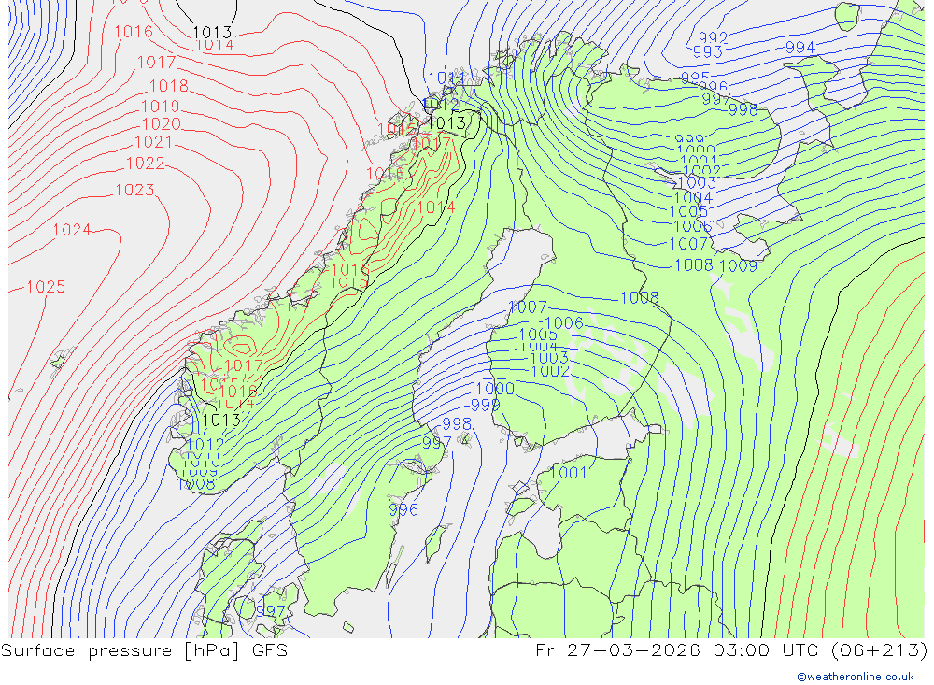The width and height of the screenshot is (934, 685).
Task: Click the red 1024 isobar label
Action: pos(72,230)
